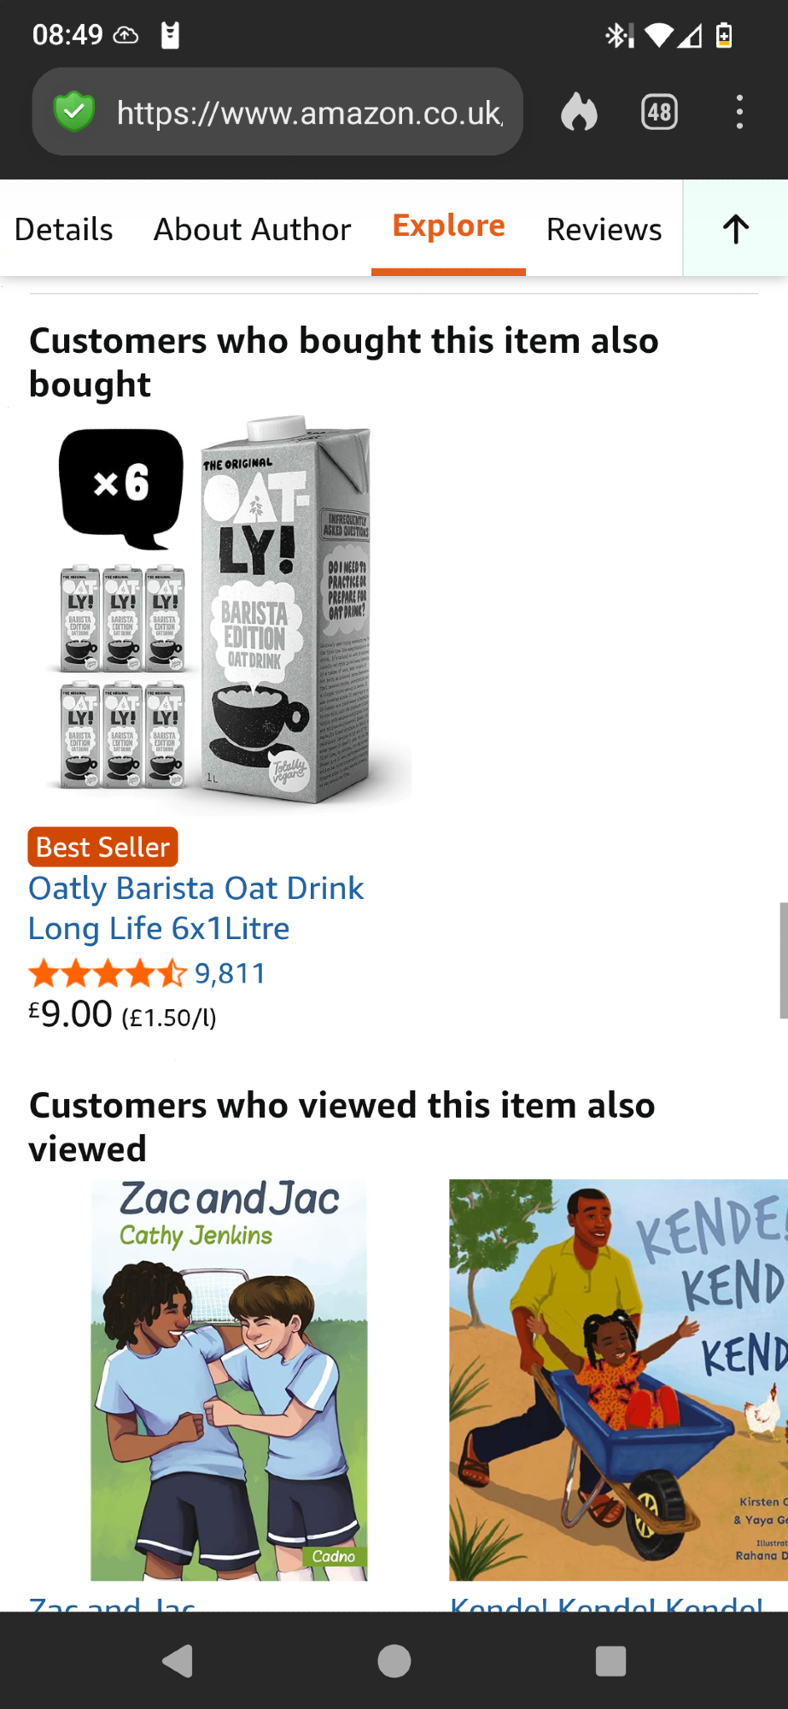
Task: Tap the page scrollbar handle
Action: tap(783, 960)
